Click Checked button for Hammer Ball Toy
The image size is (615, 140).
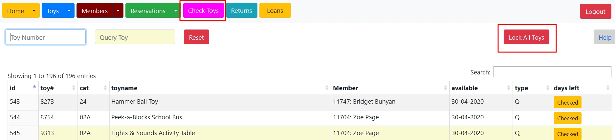tap(567, 102)
